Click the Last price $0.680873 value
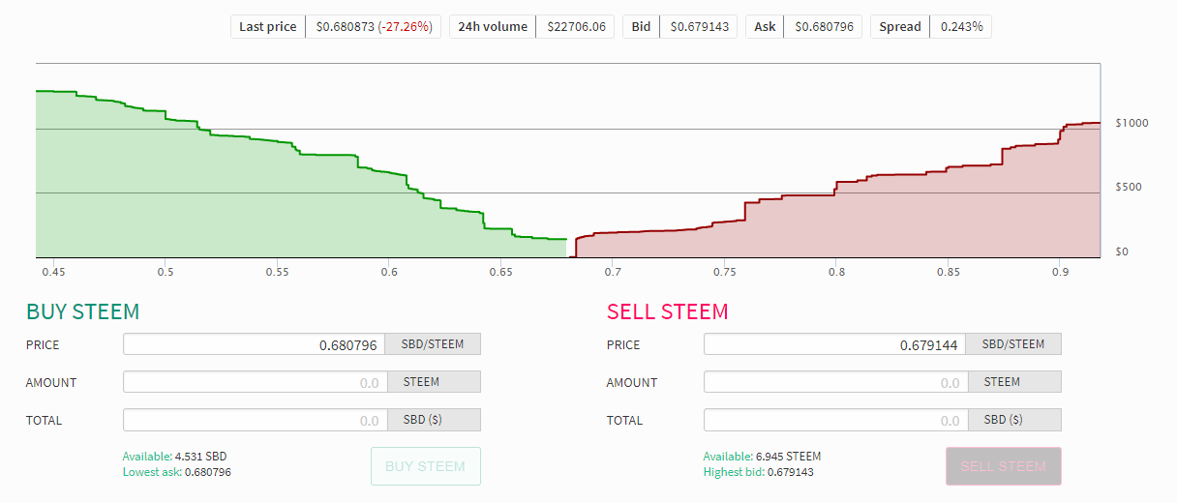Screen dimensions: 1177x503 click(374, 27)
